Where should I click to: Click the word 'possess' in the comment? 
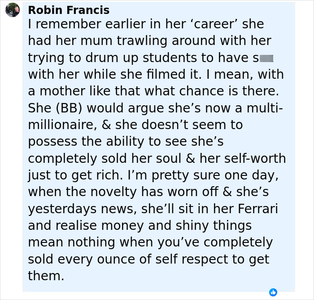click(52, 142)
